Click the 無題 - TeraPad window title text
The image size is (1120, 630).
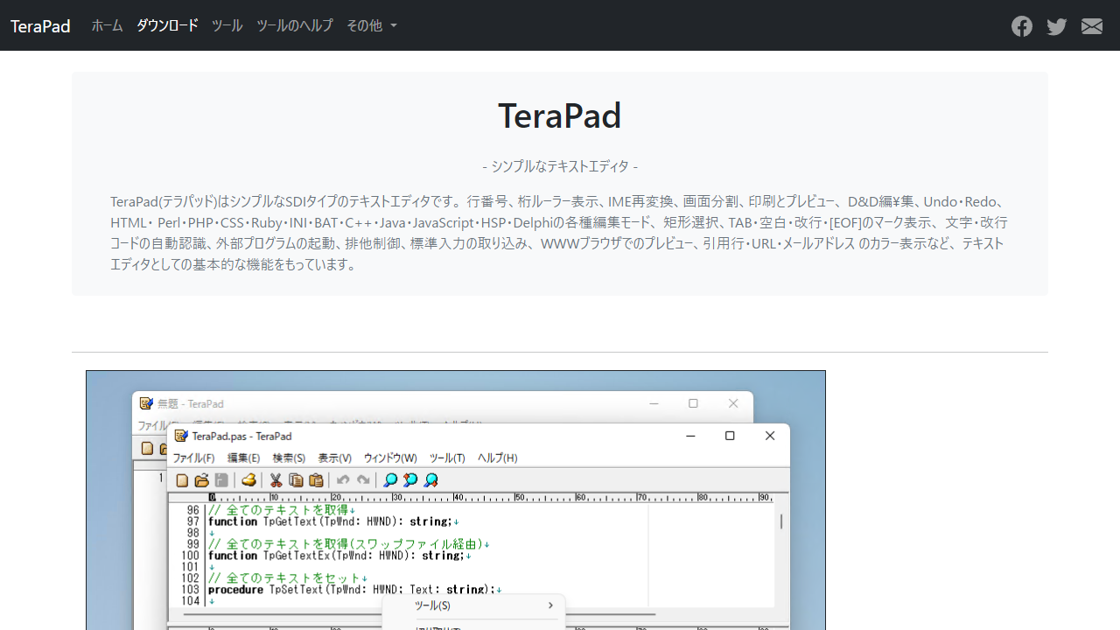click(191, 403)
